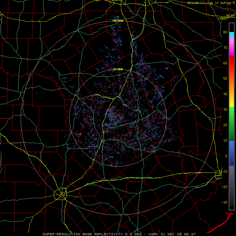Click the 50 value on dBZ scale

coord(225,79)
